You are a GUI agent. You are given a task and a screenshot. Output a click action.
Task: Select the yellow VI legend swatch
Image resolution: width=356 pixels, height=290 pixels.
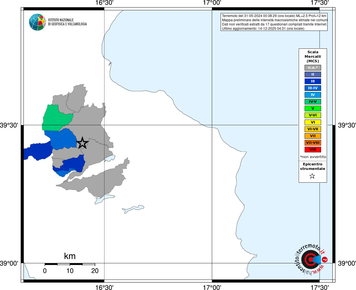point(313,122)
